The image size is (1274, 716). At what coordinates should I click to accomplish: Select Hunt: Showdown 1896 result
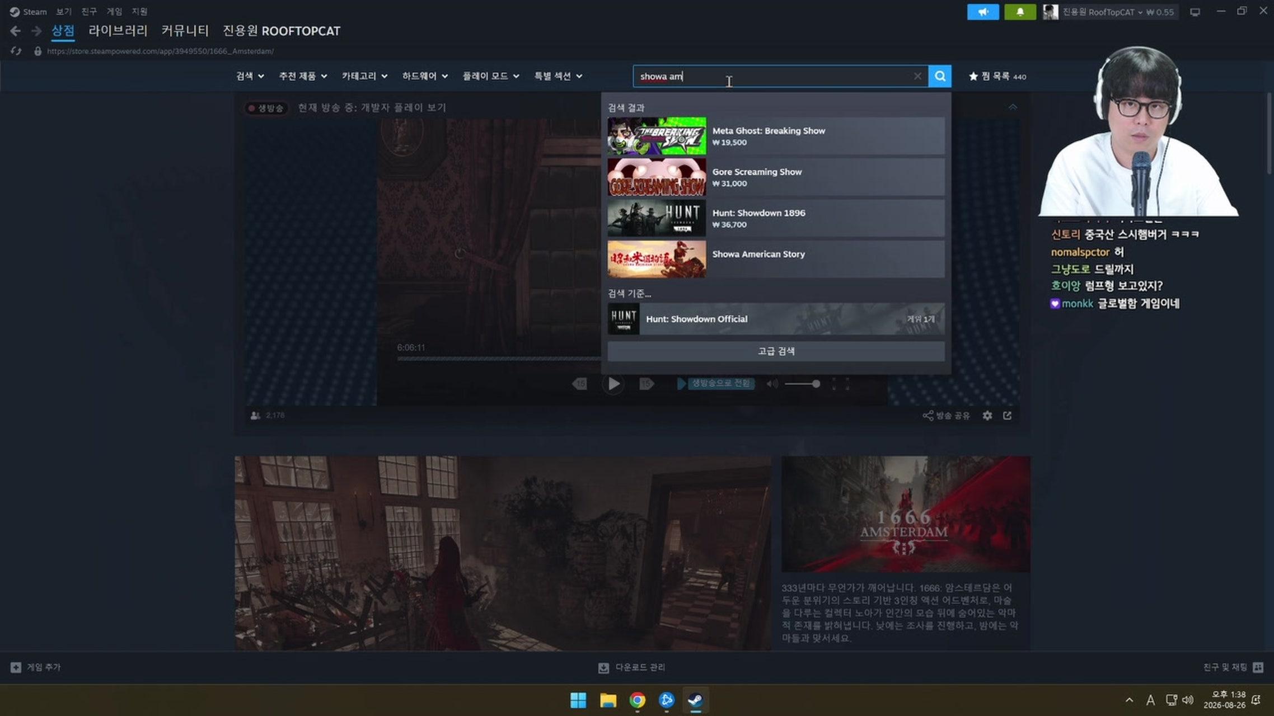776,218
